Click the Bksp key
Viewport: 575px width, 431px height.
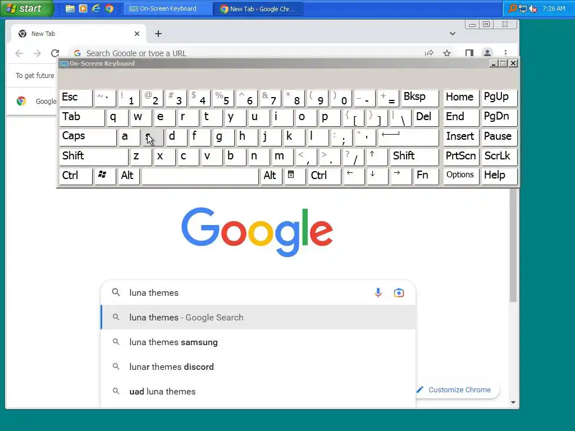(x=420, y=98)
